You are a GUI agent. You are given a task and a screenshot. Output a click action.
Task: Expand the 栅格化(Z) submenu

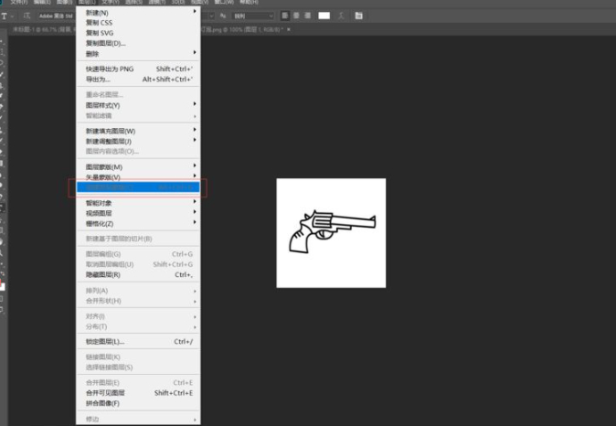pos(138,224)
